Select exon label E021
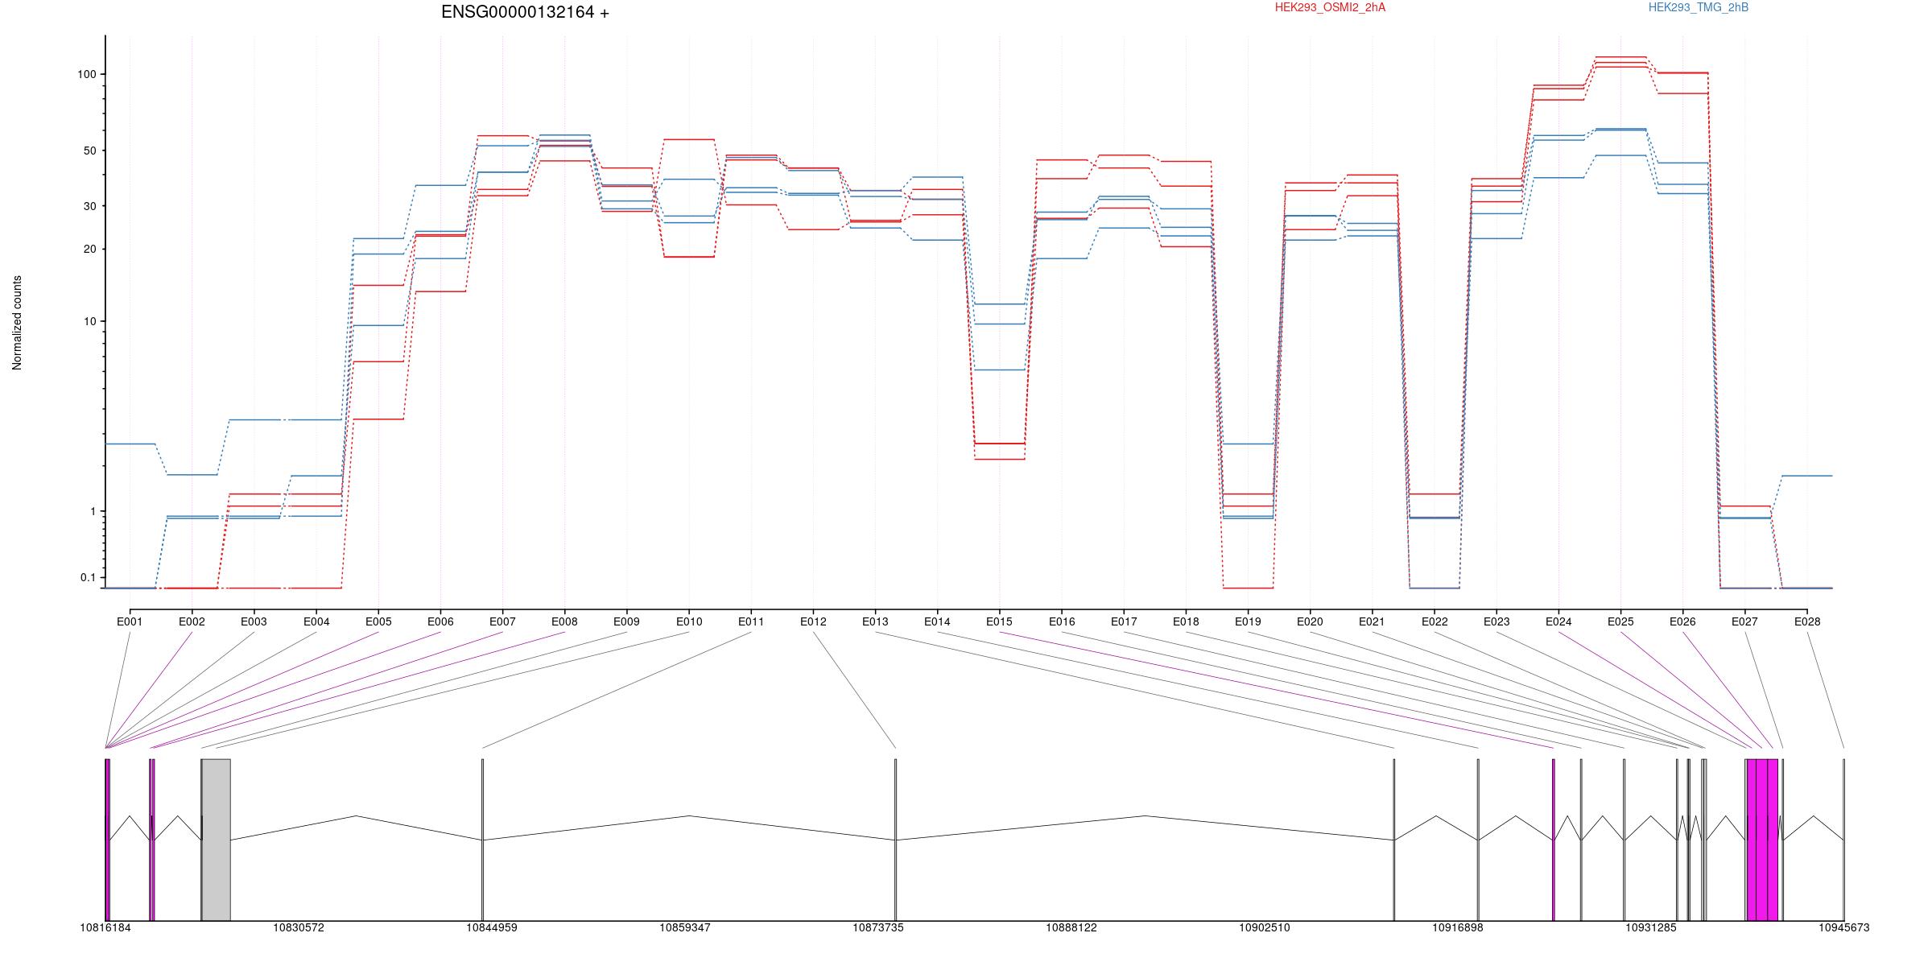The height and width of the screenshot is (966, 1932). pyautogui.click(x=1372, y=621)
